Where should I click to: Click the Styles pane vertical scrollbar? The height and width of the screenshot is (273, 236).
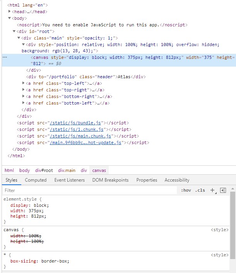233,225
